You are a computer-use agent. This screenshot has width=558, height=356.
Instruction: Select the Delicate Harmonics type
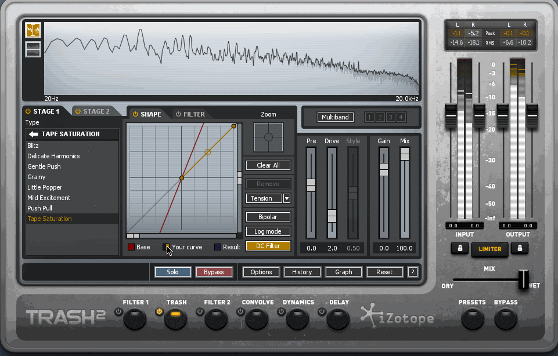tap(72, 156)
